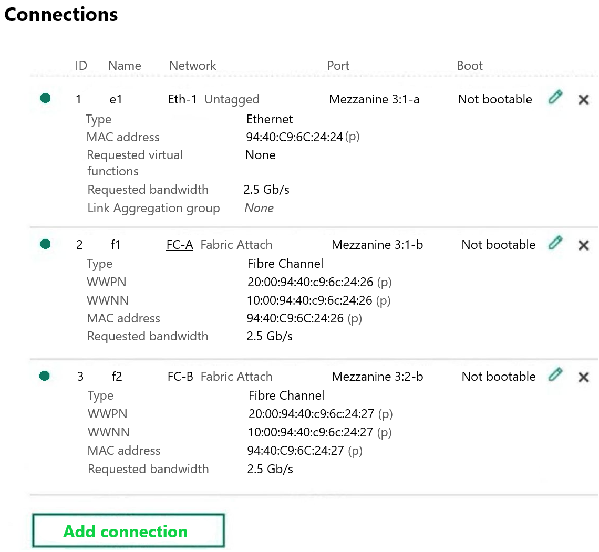The image size is (599, 552).
Task: Delete connection e1 using the X icon
Action: tap(583, 100)
